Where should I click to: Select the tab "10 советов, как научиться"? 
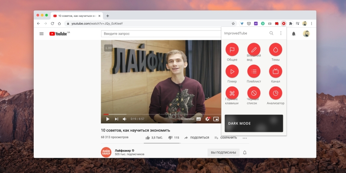click(77, 16)
